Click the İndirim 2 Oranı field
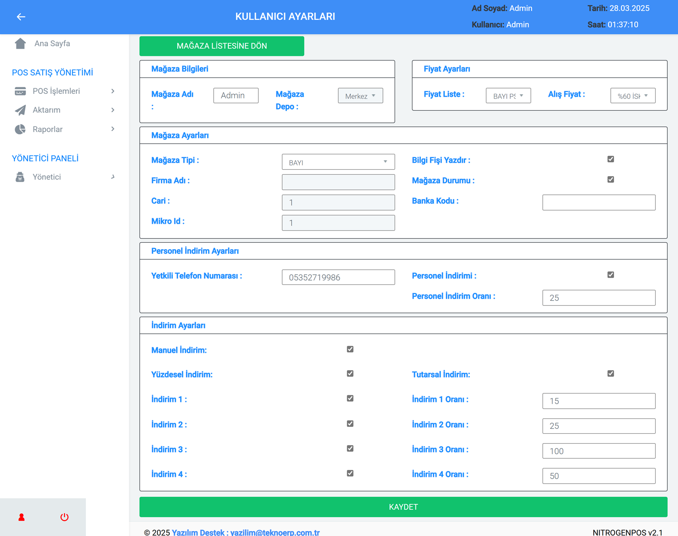This screenshot has width=678, height=536. tap(599, 426)
